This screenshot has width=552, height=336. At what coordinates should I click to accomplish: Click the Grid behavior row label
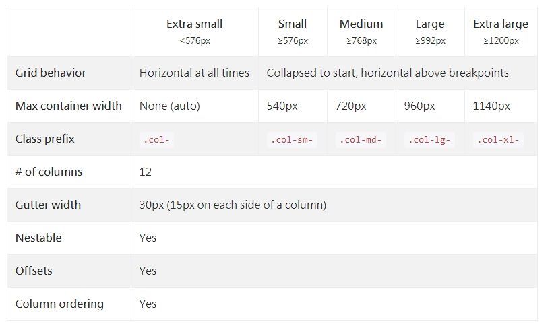coord(51,73)
